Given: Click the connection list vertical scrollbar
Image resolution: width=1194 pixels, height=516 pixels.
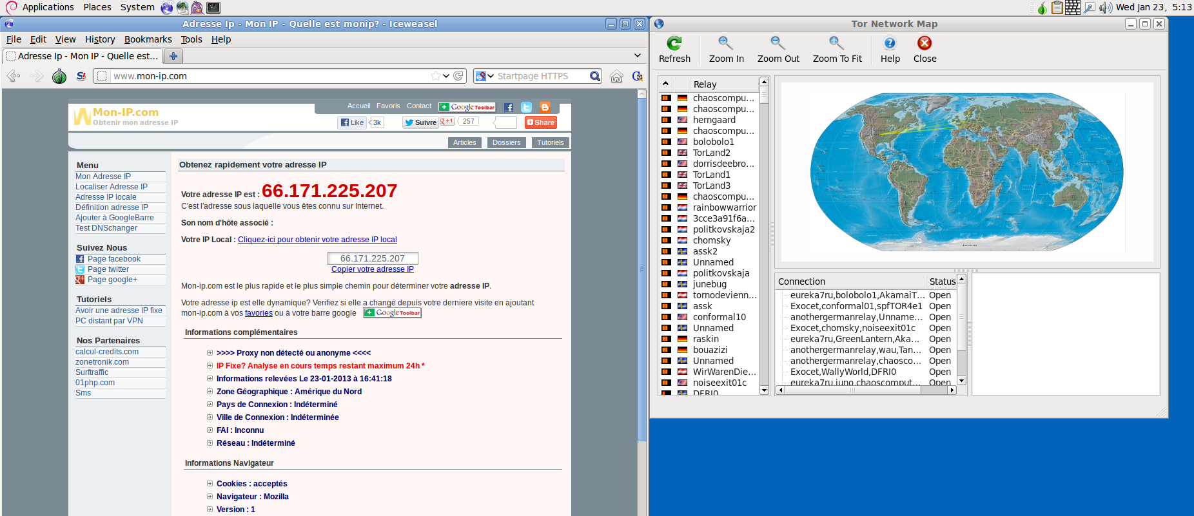Looking at the screenshot, I should tap(961, 330).
